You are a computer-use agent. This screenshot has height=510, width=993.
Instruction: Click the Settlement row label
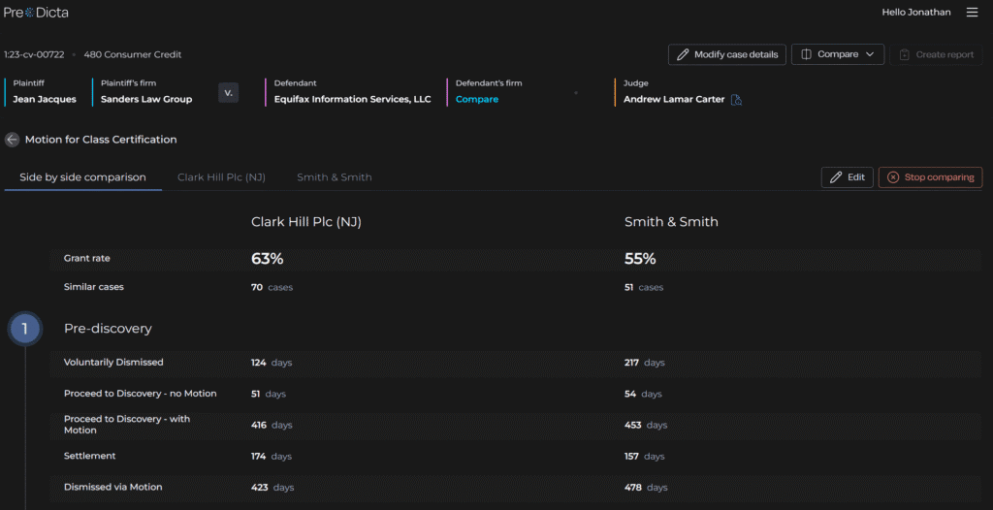[89, 456]
